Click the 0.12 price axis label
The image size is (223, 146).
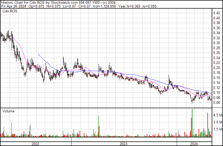click(x=217, y=88)
